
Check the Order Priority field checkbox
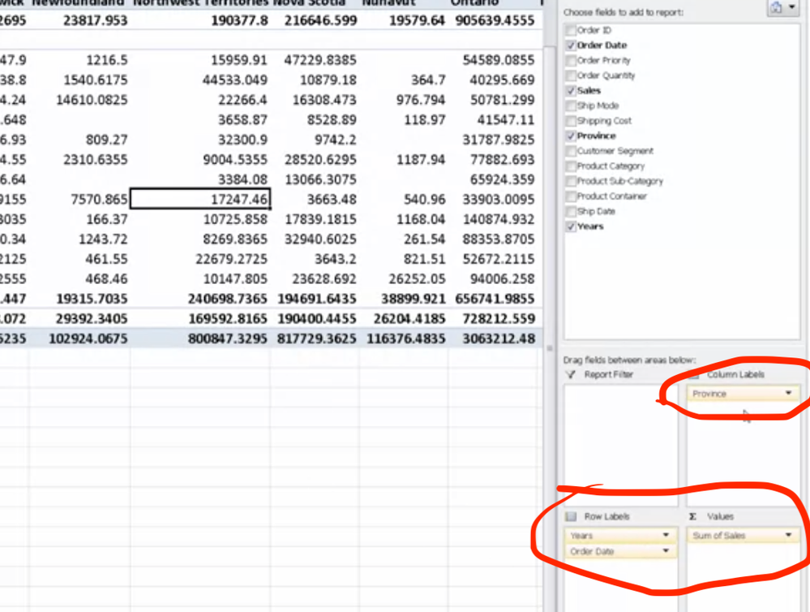[x=571, y=61]
